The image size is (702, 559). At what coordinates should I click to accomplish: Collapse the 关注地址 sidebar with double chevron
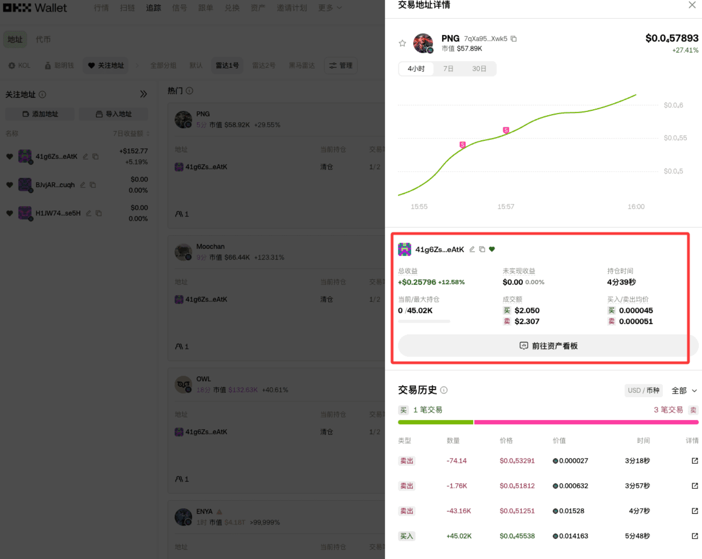tap(144, 94)
